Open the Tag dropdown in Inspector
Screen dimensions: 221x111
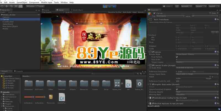[170, 16]
